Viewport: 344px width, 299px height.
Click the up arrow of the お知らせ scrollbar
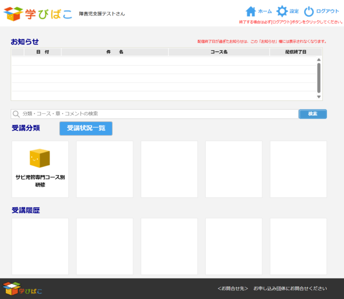[319, 60]
